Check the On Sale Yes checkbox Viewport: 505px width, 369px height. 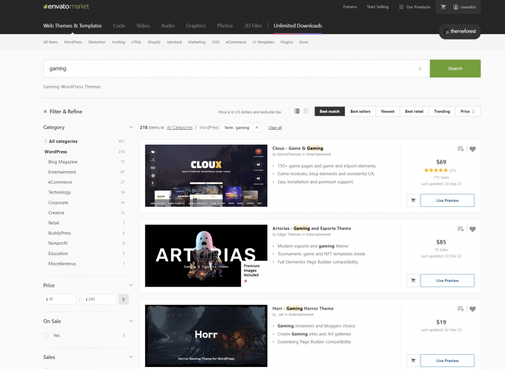click(46, 335)
